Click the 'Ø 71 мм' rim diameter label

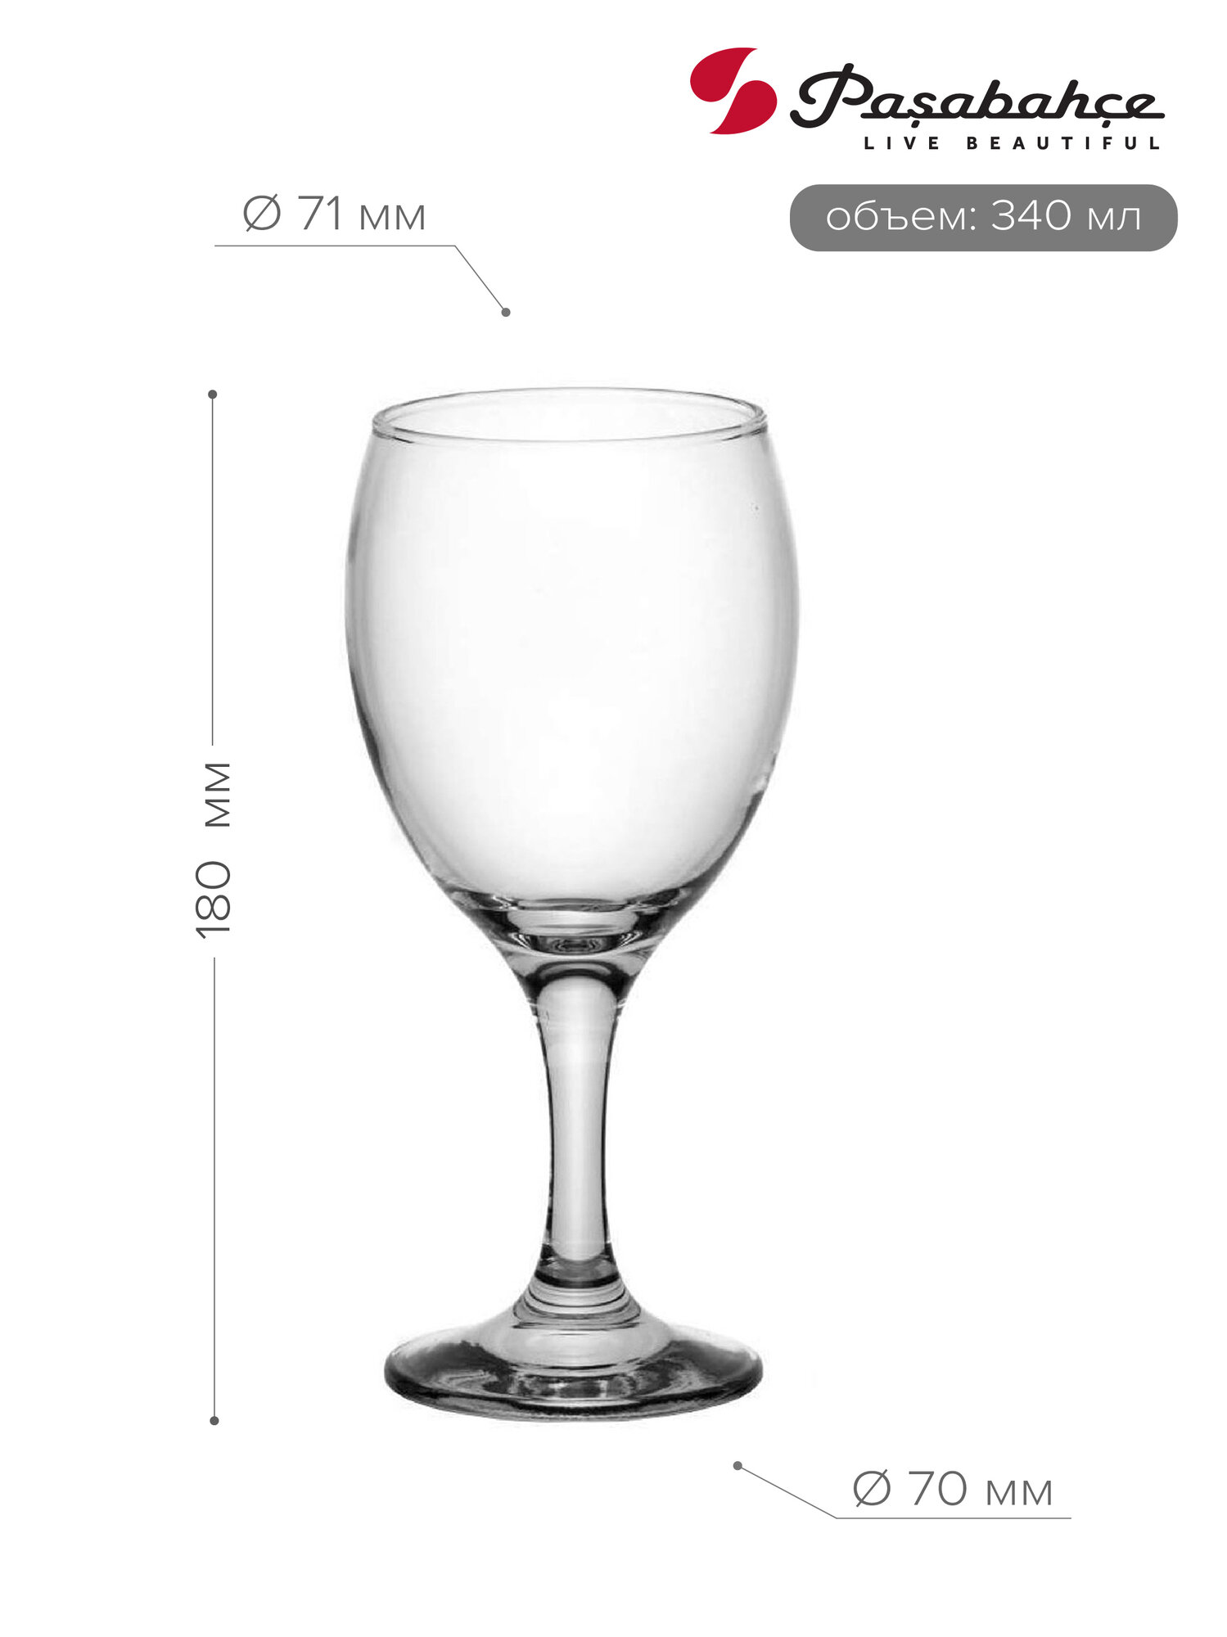point(335,214)
